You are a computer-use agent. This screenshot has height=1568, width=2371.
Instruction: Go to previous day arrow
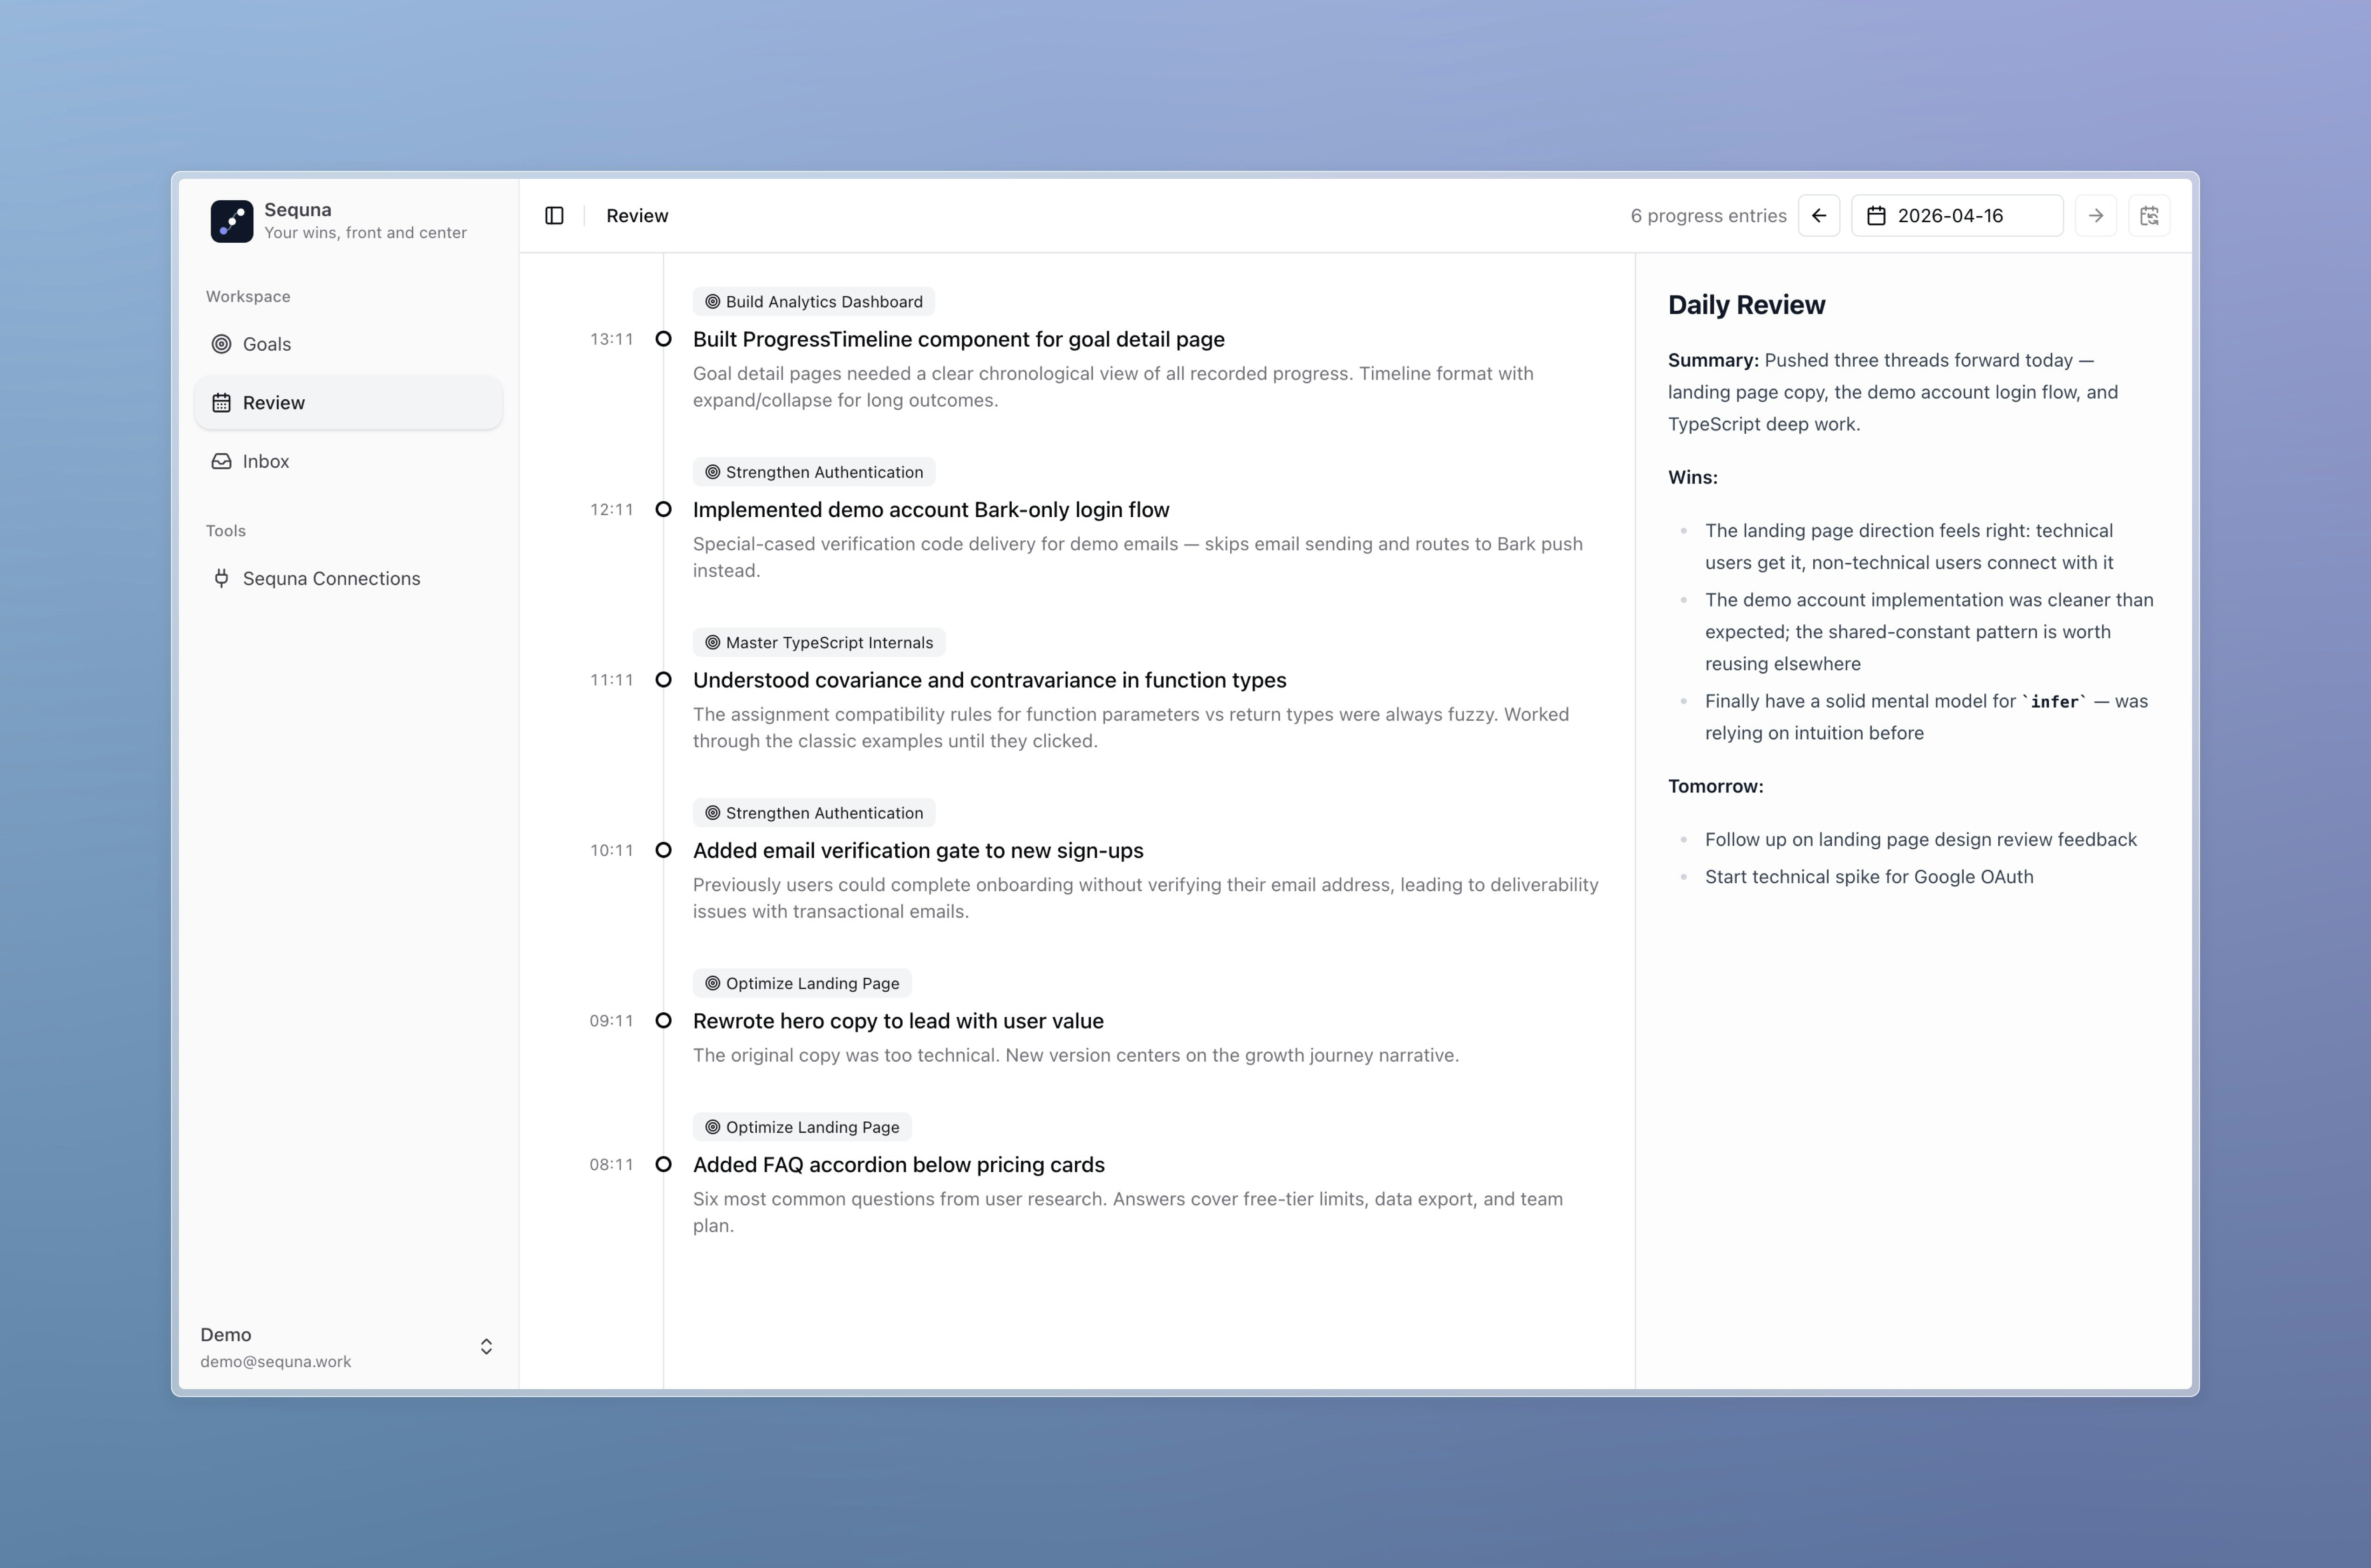point(1819,216)
